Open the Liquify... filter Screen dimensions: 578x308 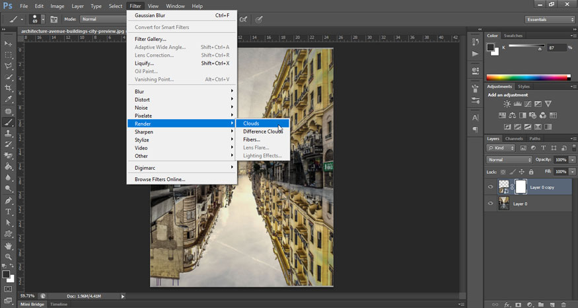182,63
